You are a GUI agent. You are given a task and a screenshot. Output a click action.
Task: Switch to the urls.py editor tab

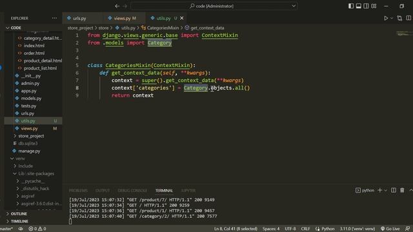pos(79,18)
